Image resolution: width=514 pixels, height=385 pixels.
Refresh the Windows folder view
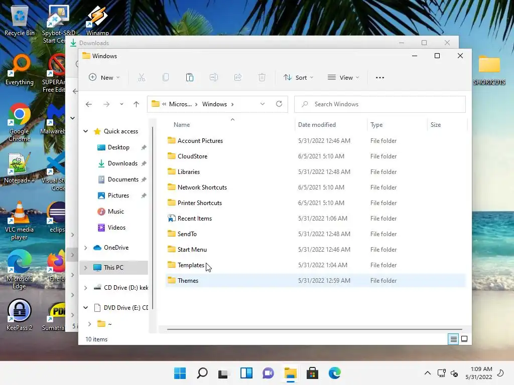pyautogui.click(x=279, y=104)
